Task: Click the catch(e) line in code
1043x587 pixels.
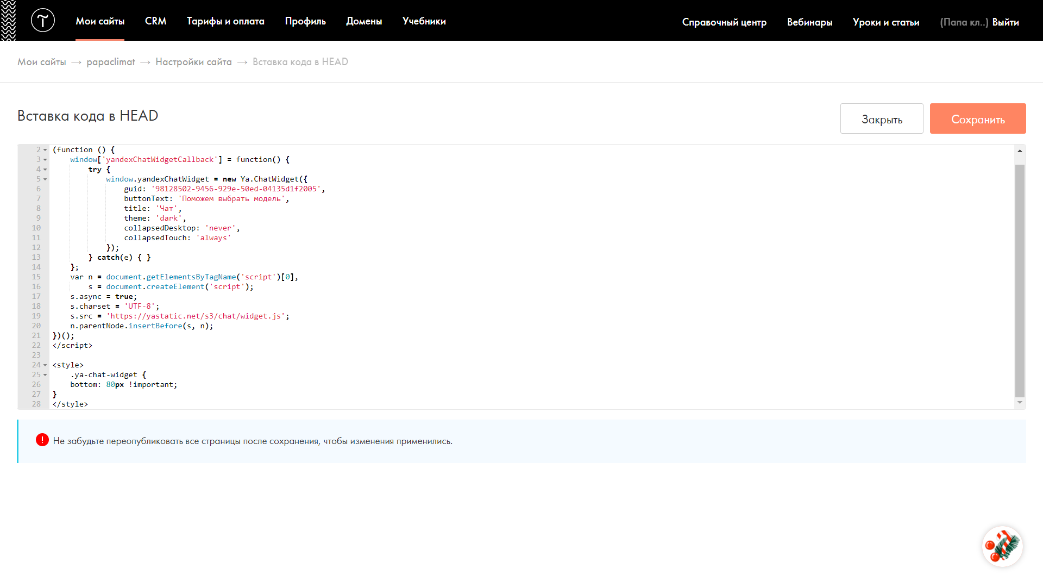Action: coord(120,258)
